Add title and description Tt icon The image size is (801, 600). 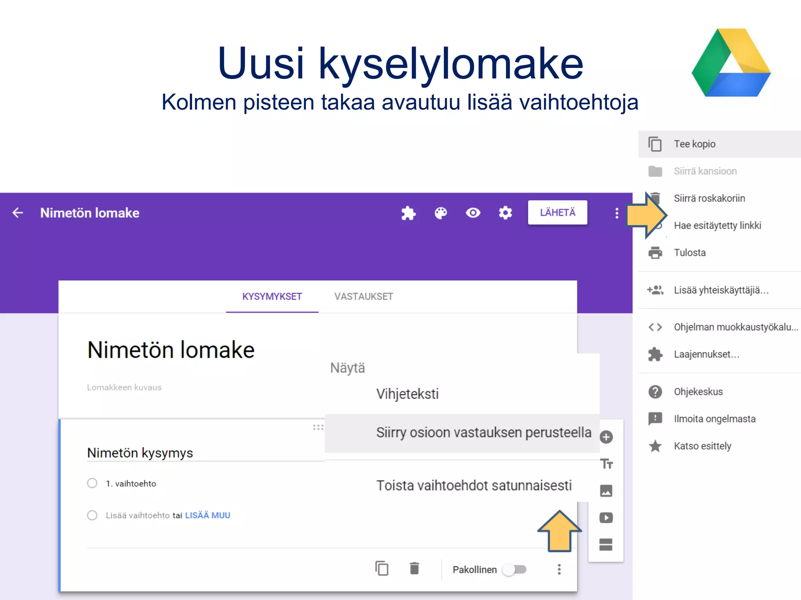606,464
